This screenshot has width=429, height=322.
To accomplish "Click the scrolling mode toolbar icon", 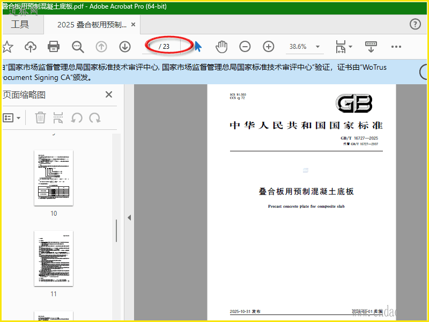I will point(371,47).
